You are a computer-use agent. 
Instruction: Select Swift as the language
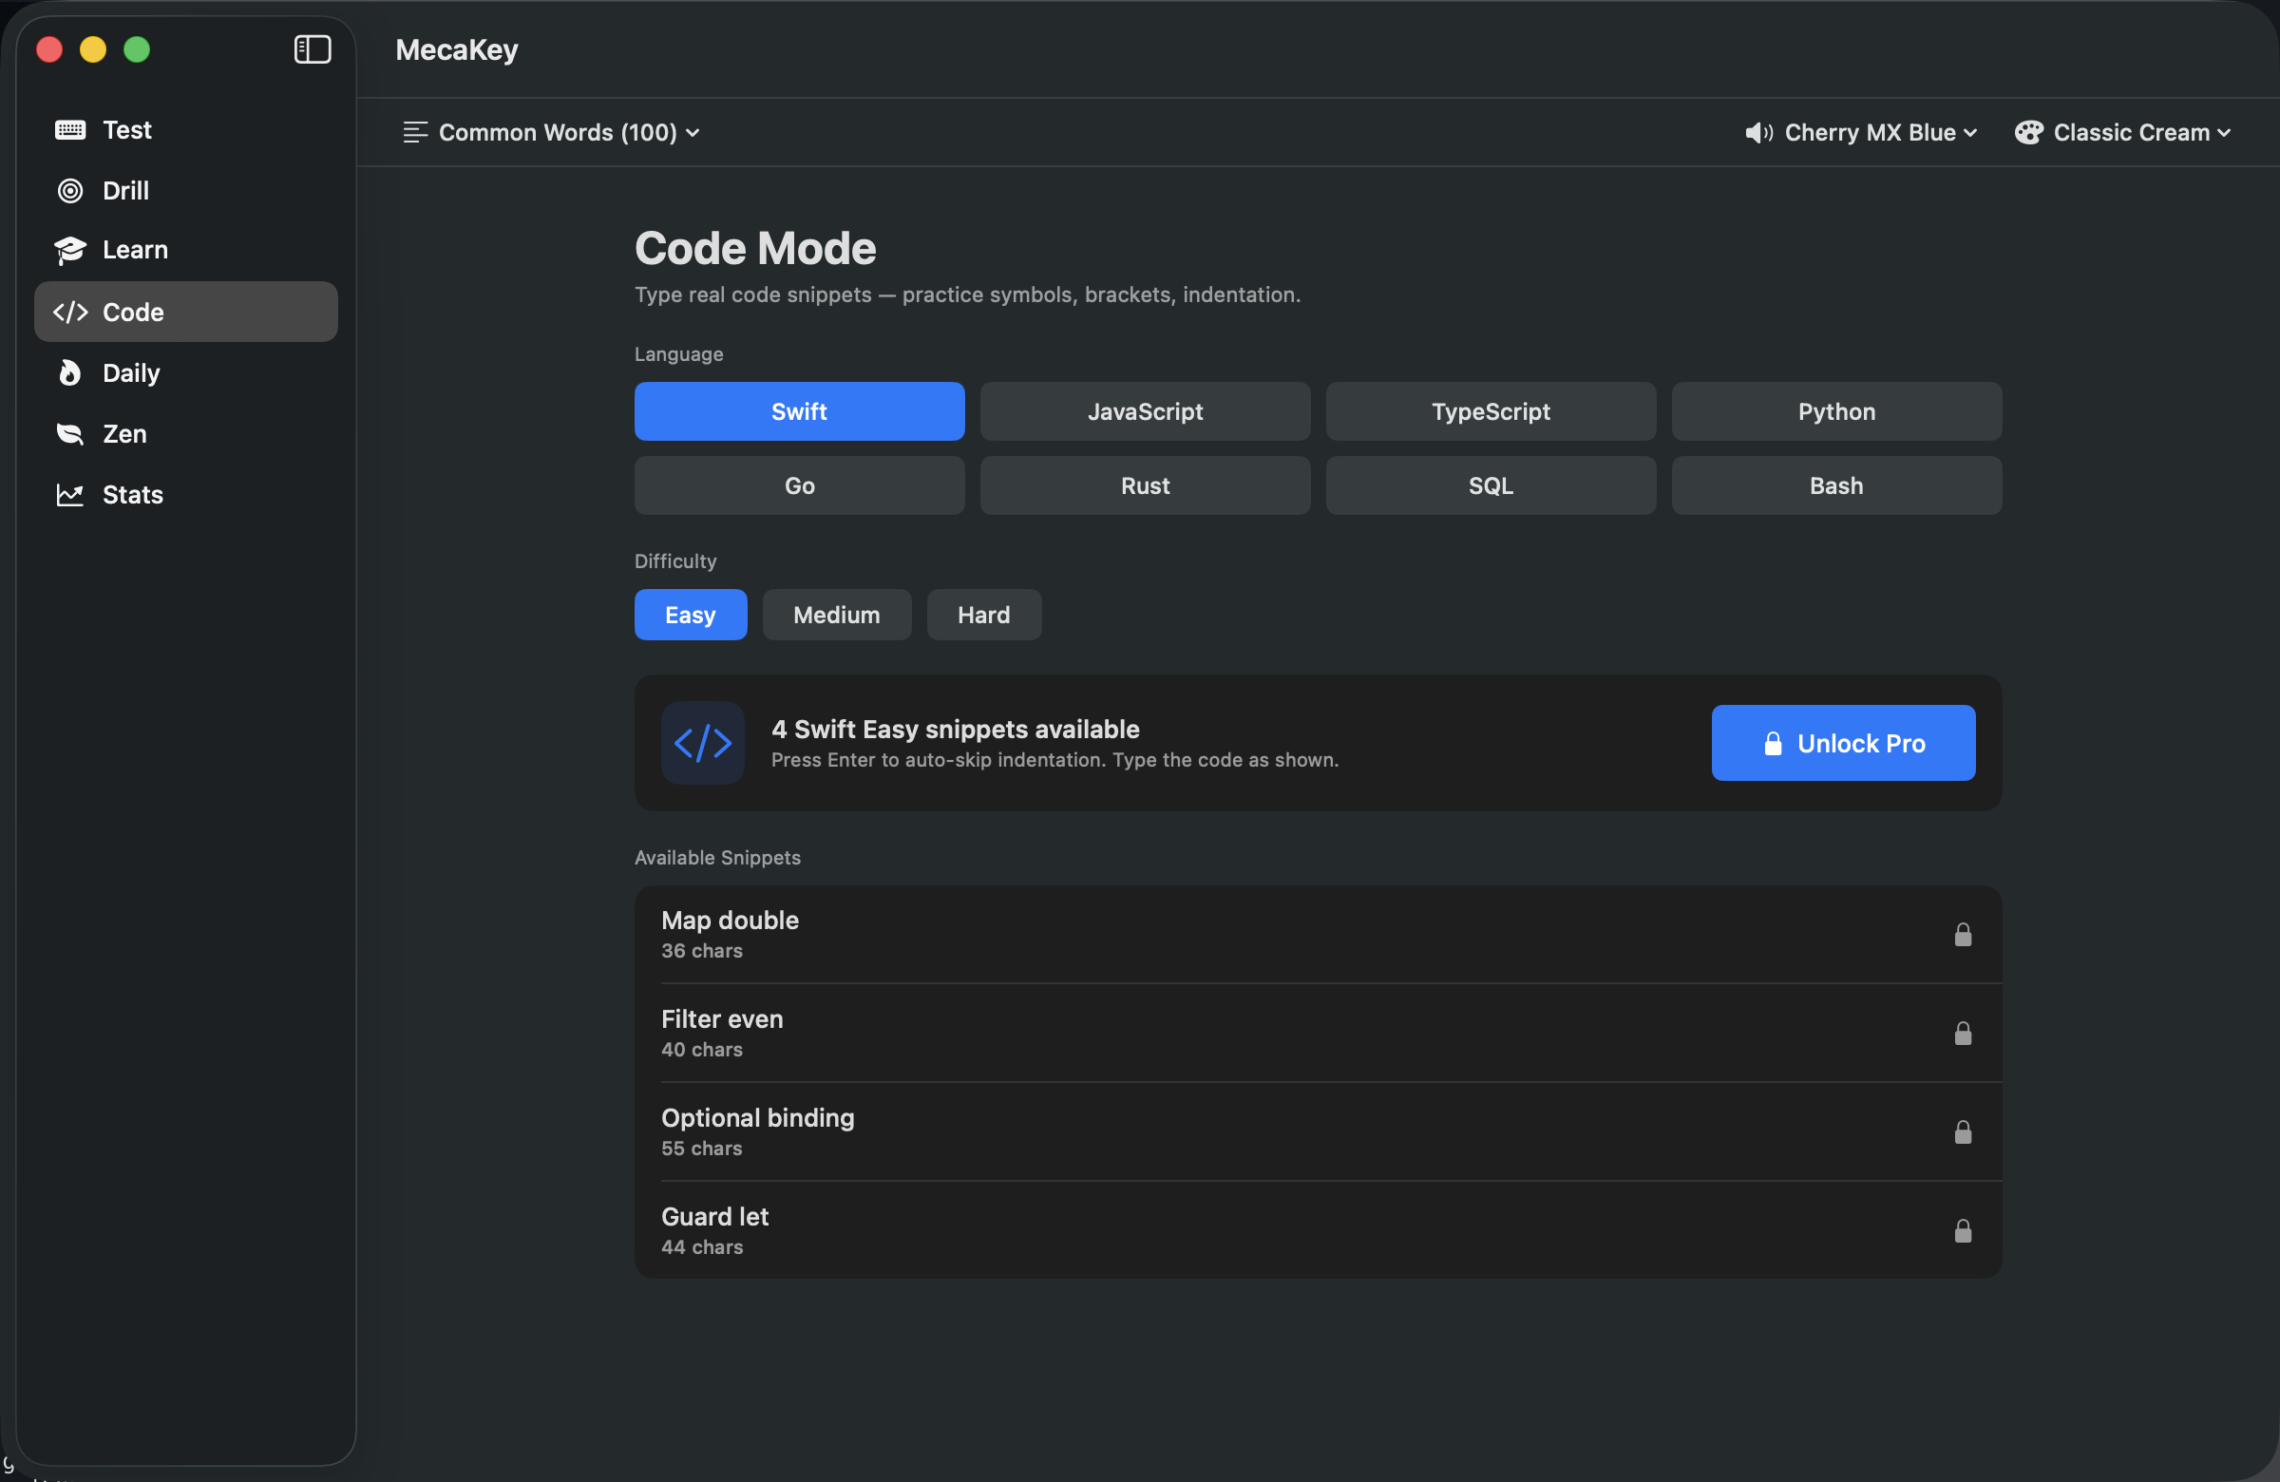coord(799,412)
